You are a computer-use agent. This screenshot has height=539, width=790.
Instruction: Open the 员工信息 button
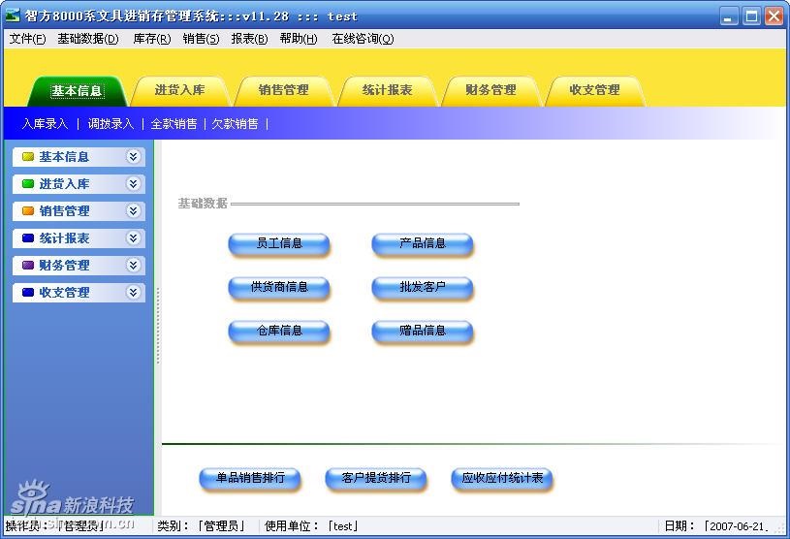[x=279, y=245]
